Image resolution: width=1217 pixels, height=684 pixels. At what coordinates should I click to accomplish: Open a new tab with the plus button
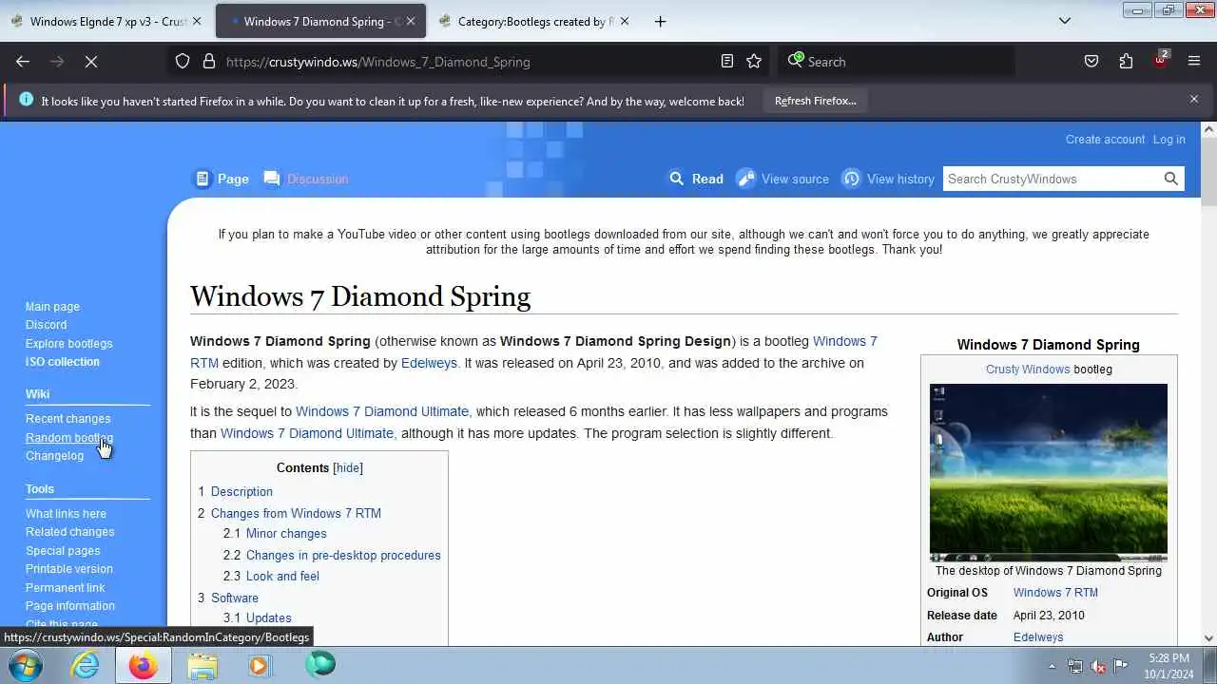[x=660, y=21]
